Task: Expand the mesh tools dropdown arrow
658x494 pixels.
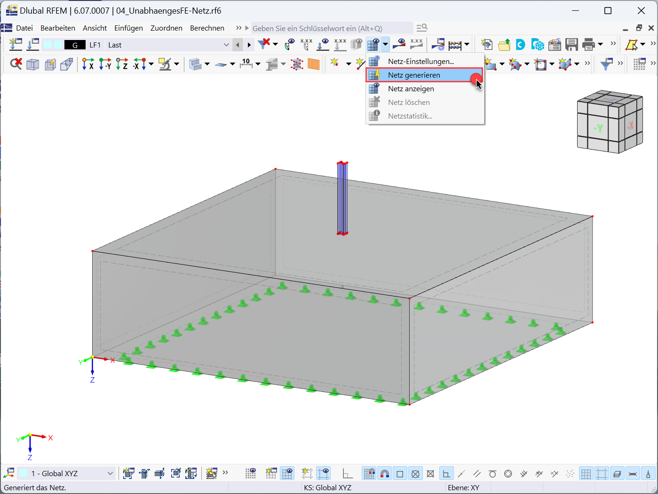Action: [x=385, y=44]
